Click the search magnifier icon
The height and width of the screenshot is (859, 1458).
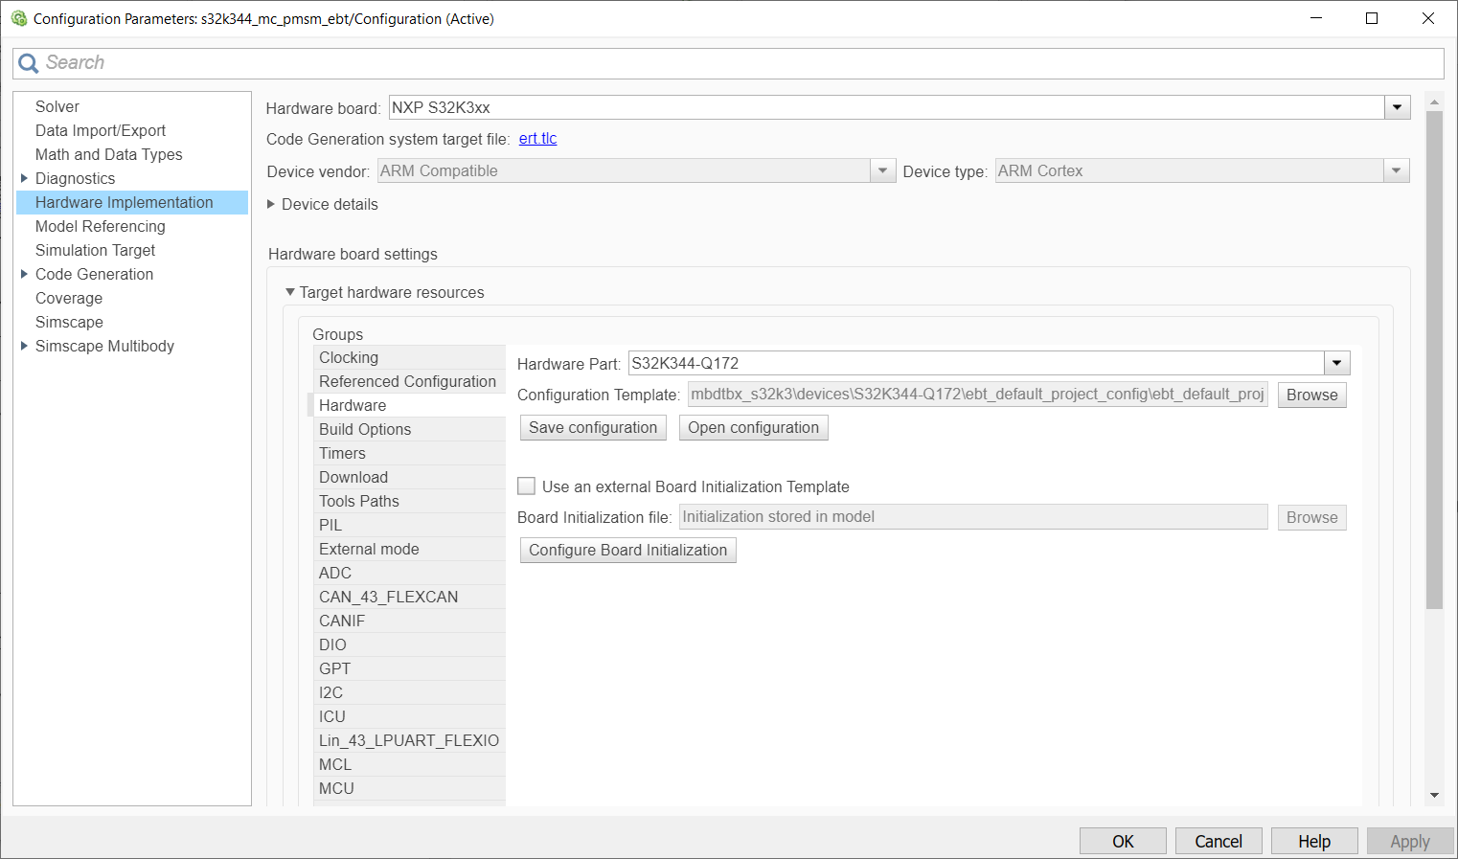pyautogui.click(x=28, y=62)
